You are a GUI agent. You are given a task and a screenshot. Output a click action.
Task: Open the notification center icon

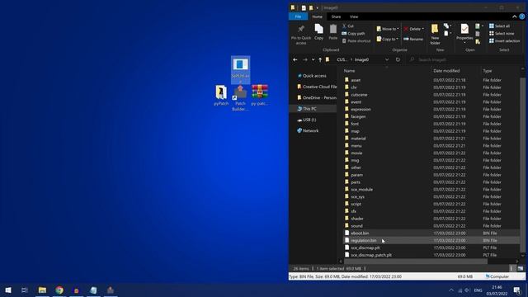point(517,290)
